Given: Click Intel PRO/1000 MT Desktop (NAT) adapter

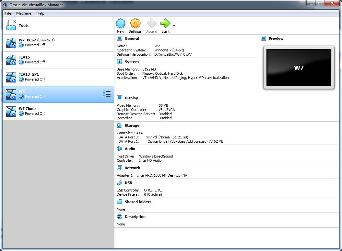Looking at the screenshot, I should [x=164, y=175].
